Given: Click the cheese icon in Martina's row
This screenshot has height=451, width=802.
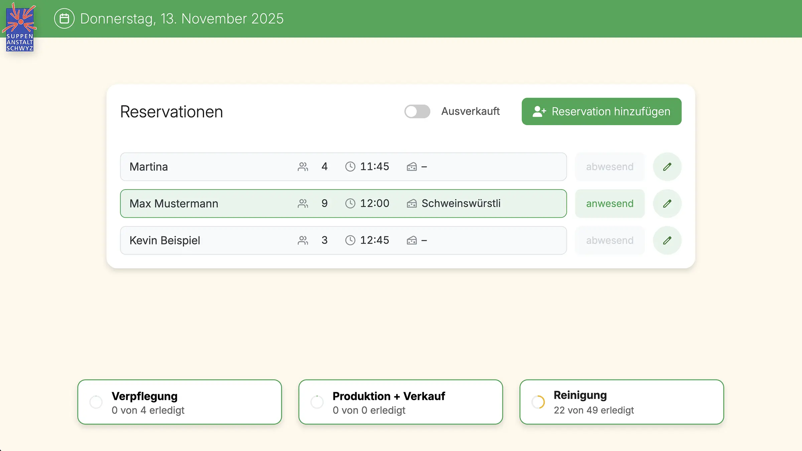Looking at the screenshot, I should [412, 167].
